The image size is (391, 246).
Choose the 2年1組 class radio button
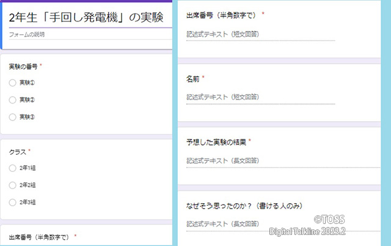13,168
